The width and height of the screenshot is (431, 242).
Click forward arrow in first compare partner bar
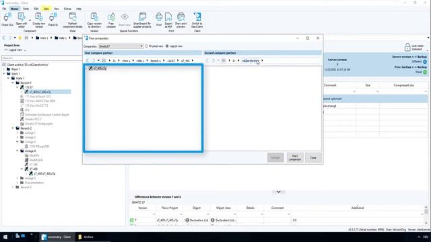(x=94, y=61)
